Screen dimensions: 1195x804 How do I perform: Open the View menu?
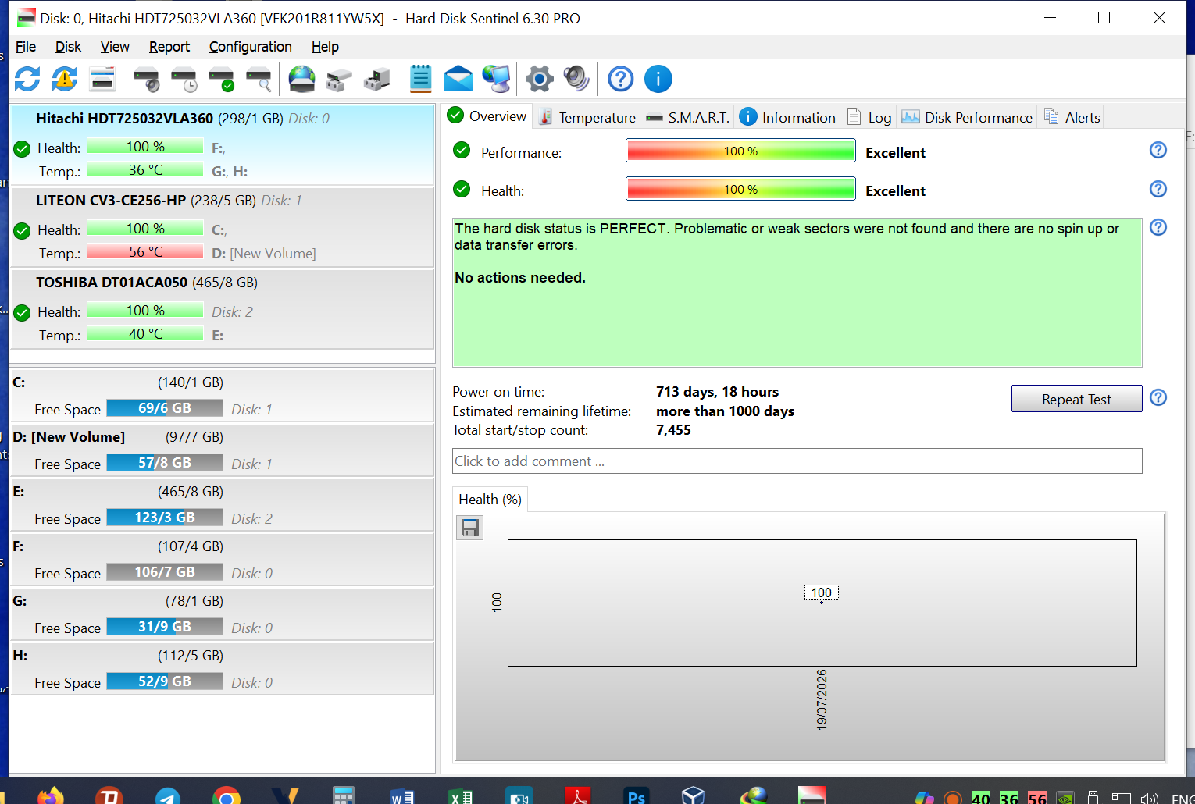pos(115,47)
